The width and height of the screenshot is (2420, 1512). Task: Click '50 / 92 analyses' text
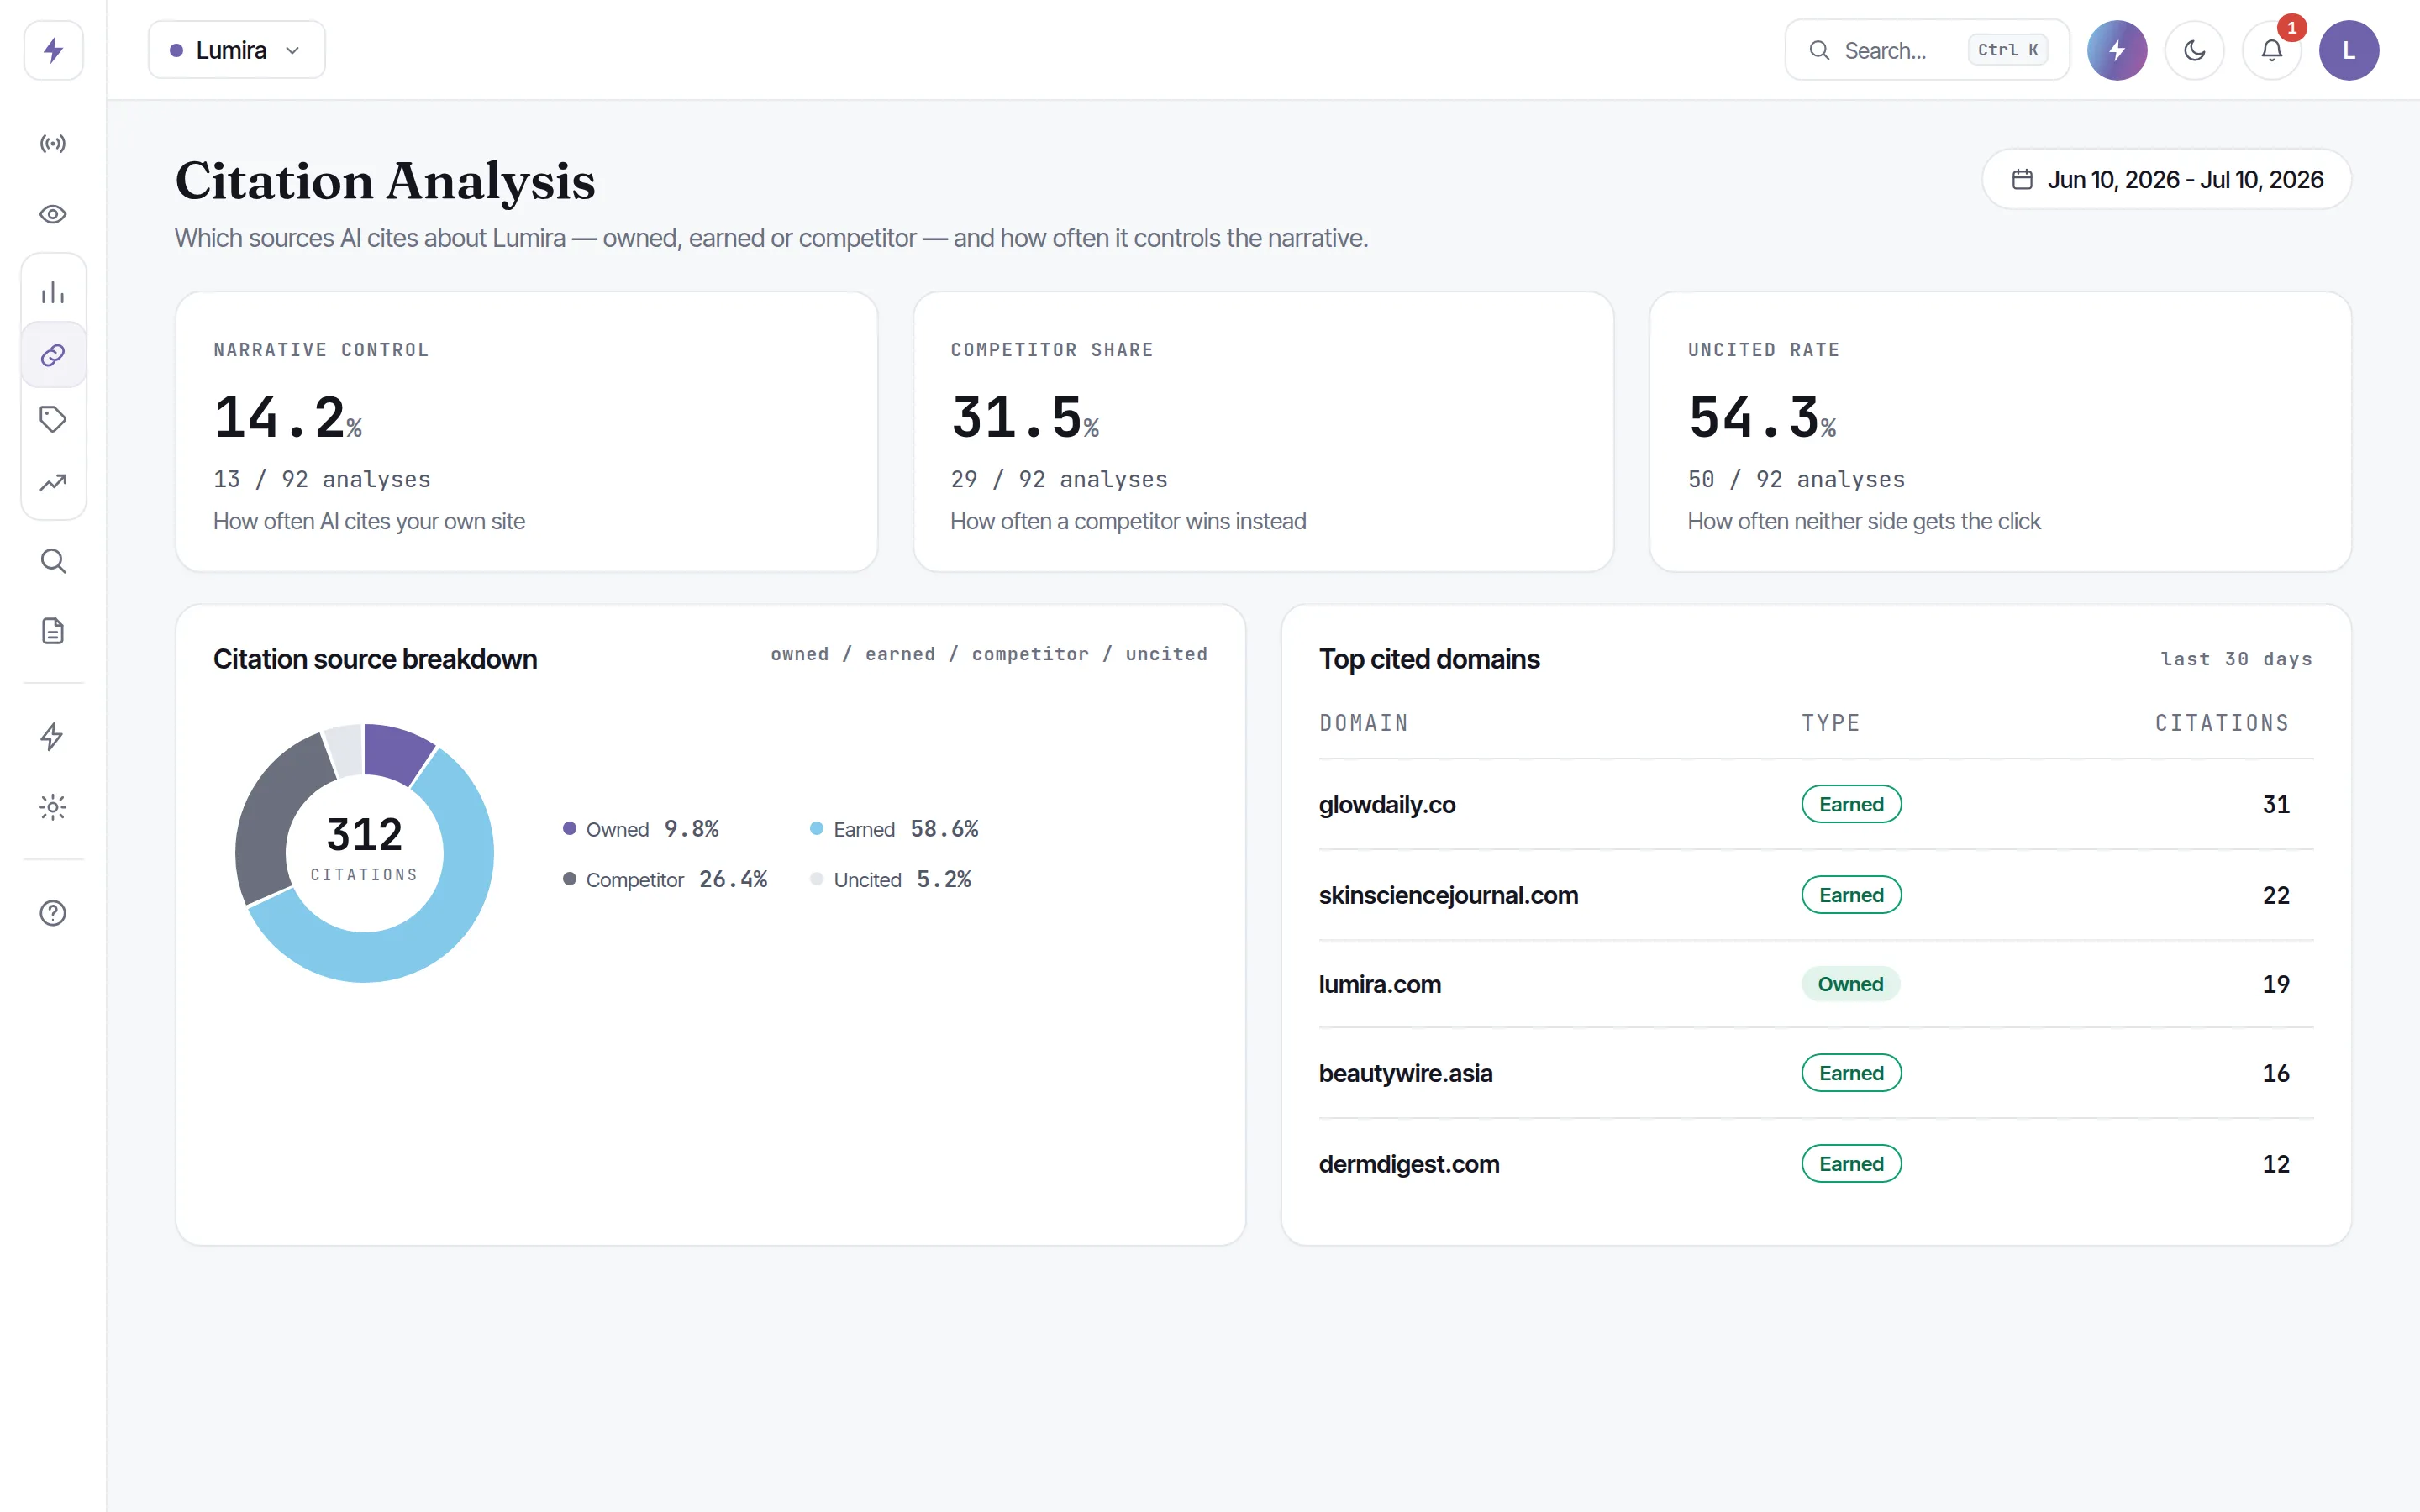pos(1796,479)
